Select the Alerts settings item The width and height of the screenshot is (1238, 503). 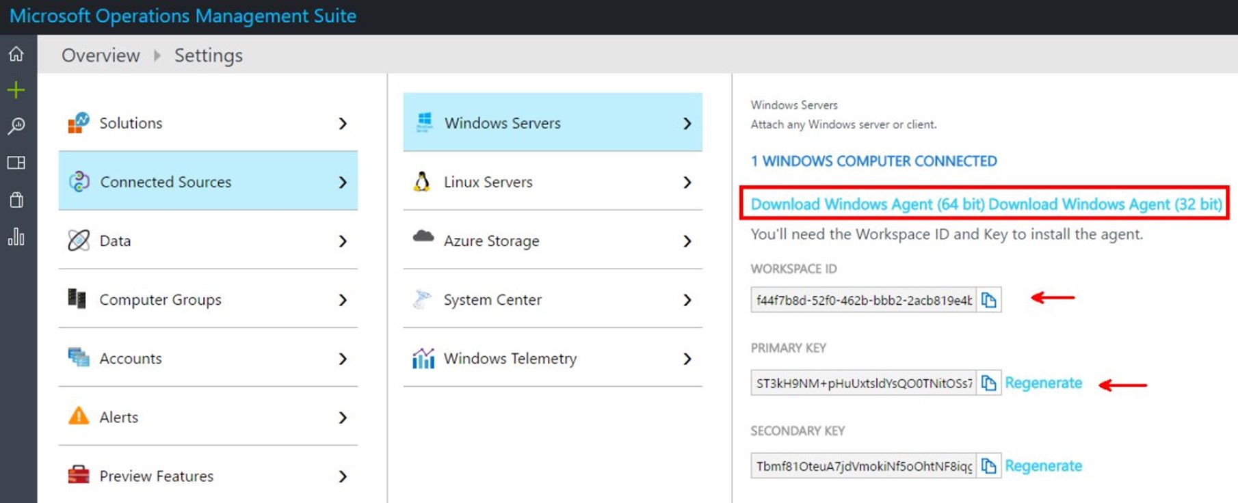pyautogui.click(x=208, y=416)
